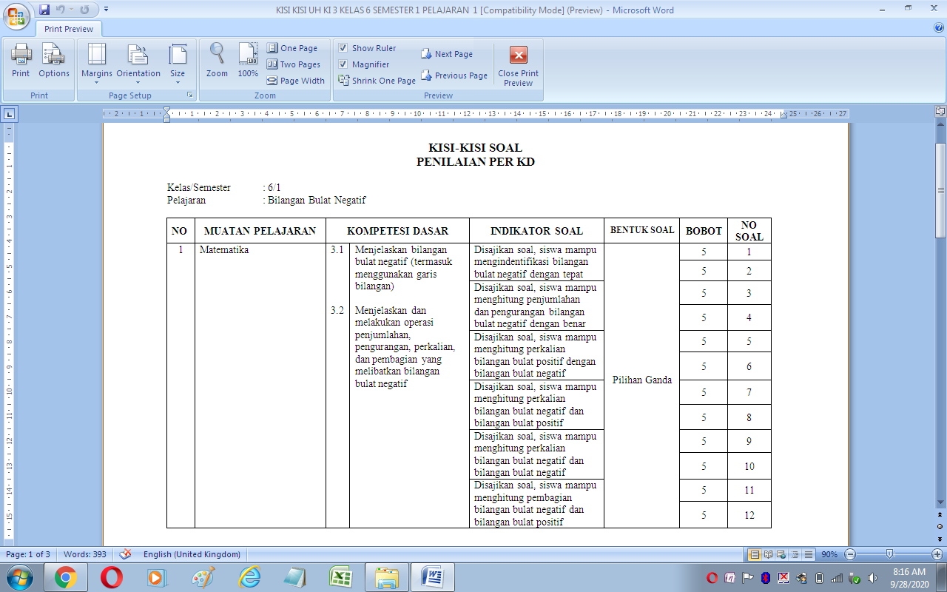Click the Zoom Out minus button
This screenshot has width=947, height=592.
pos(850,554)
